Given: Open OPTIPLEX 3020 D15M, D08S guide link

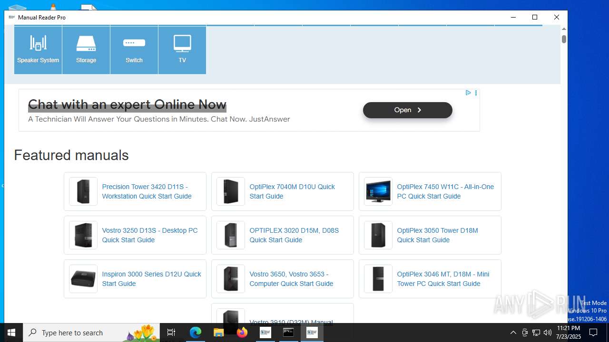Looking at the screenshot, I should (294, 235).
